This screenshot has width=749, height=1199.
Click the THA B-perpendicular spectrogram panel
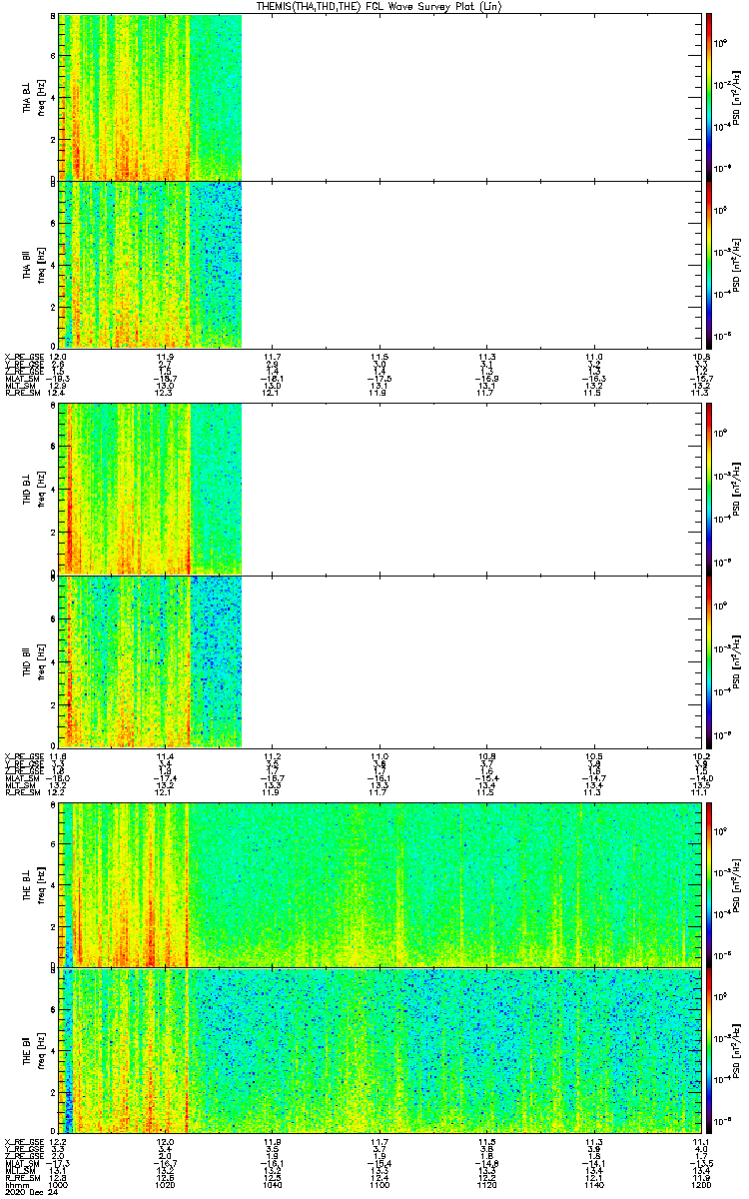tap(150, 97)
